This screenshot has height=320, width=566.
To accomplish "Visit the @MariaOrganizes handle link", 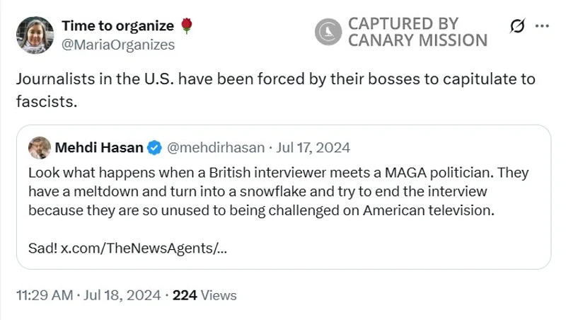I will click(118, 44).
